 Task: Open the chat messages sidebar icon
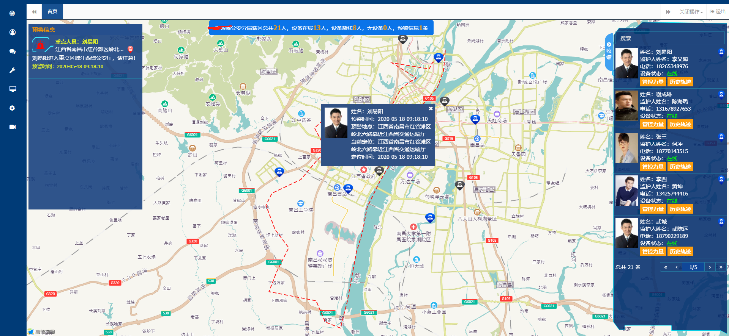pyautogui.click(x=13, y=51)
